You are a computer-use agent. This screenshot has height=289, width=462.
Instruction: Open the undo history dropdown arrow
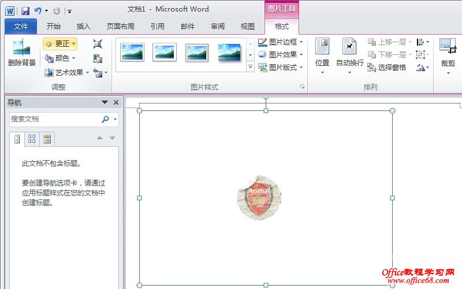[47, 11]
